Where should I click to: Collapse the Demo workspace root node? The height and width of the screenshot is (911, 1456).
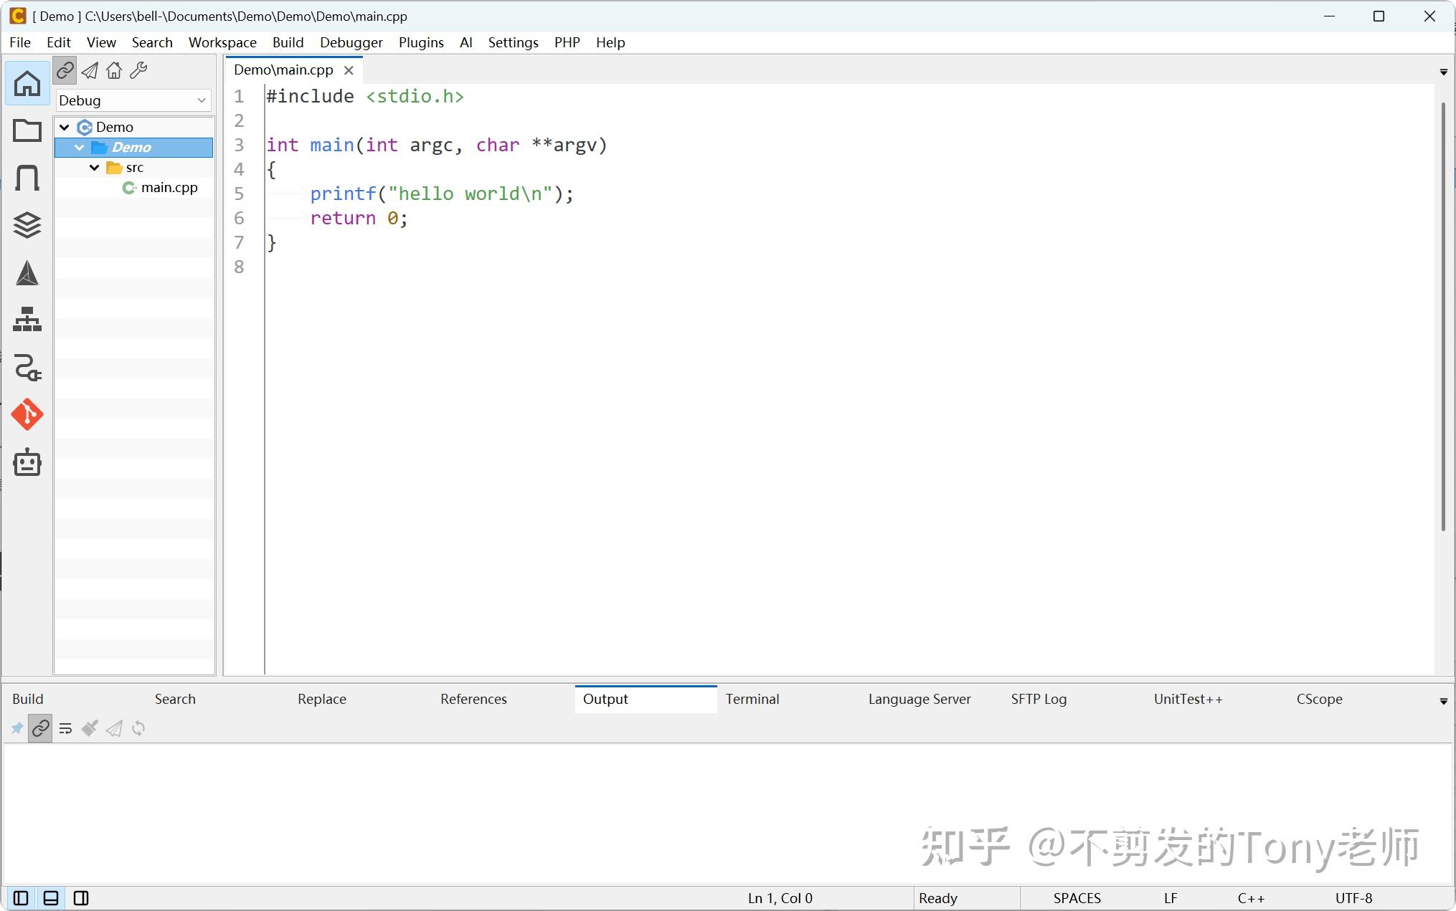click(64, 127)
